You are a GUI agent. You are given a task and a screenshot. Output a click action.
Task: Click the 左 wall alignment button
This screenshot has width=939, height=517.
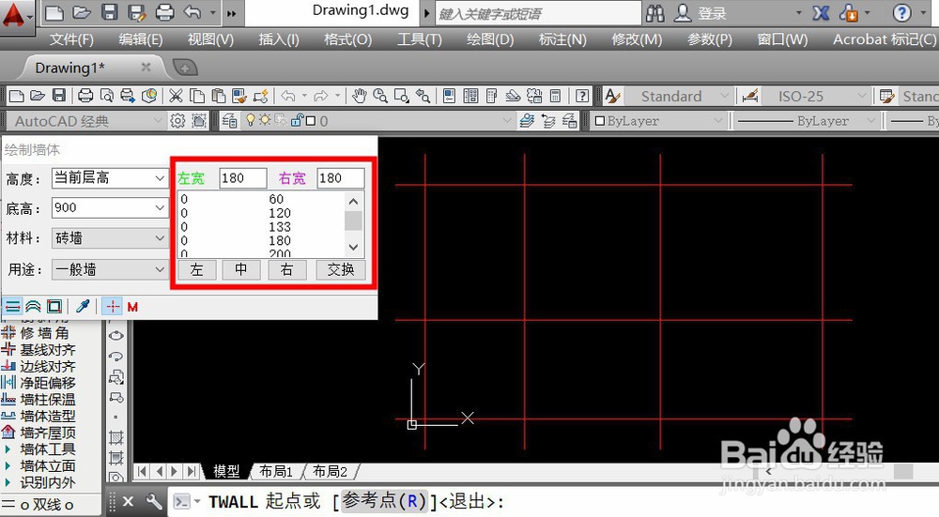[196, 270]
